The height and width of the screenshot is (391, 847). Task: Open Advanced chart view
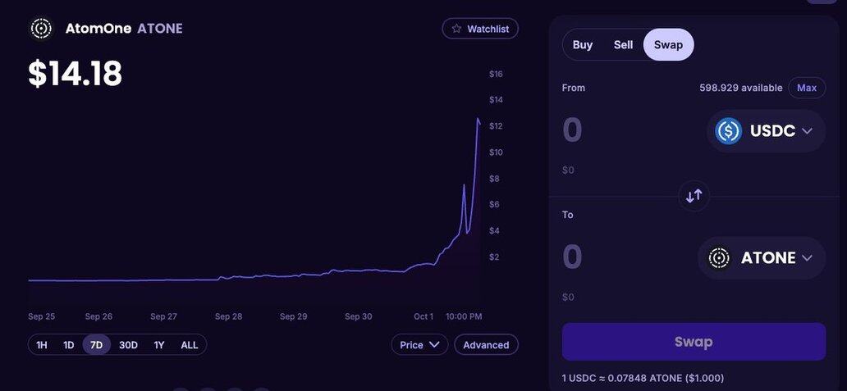[x=486, y=345]
